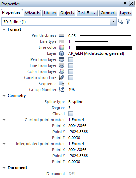Click the Line color wheel icon
This screenshot has height=178, width=136.
(62, 47)
